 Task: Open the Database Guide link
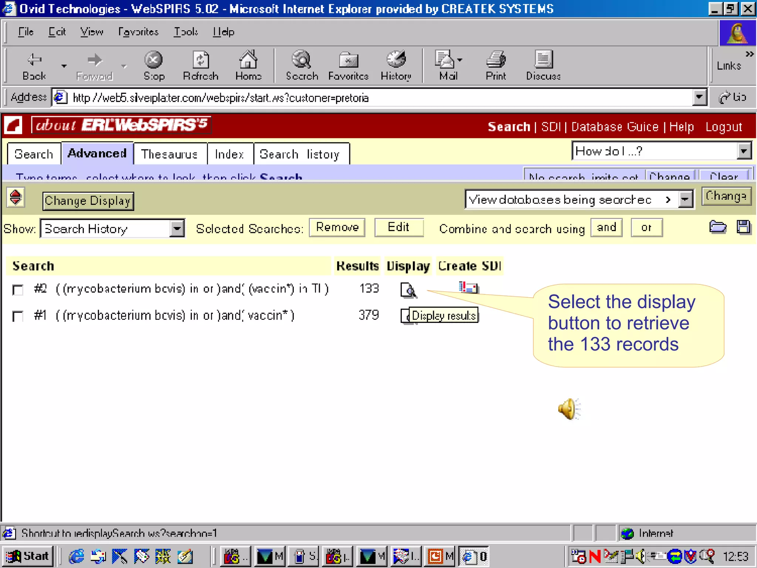pos(615,126)
